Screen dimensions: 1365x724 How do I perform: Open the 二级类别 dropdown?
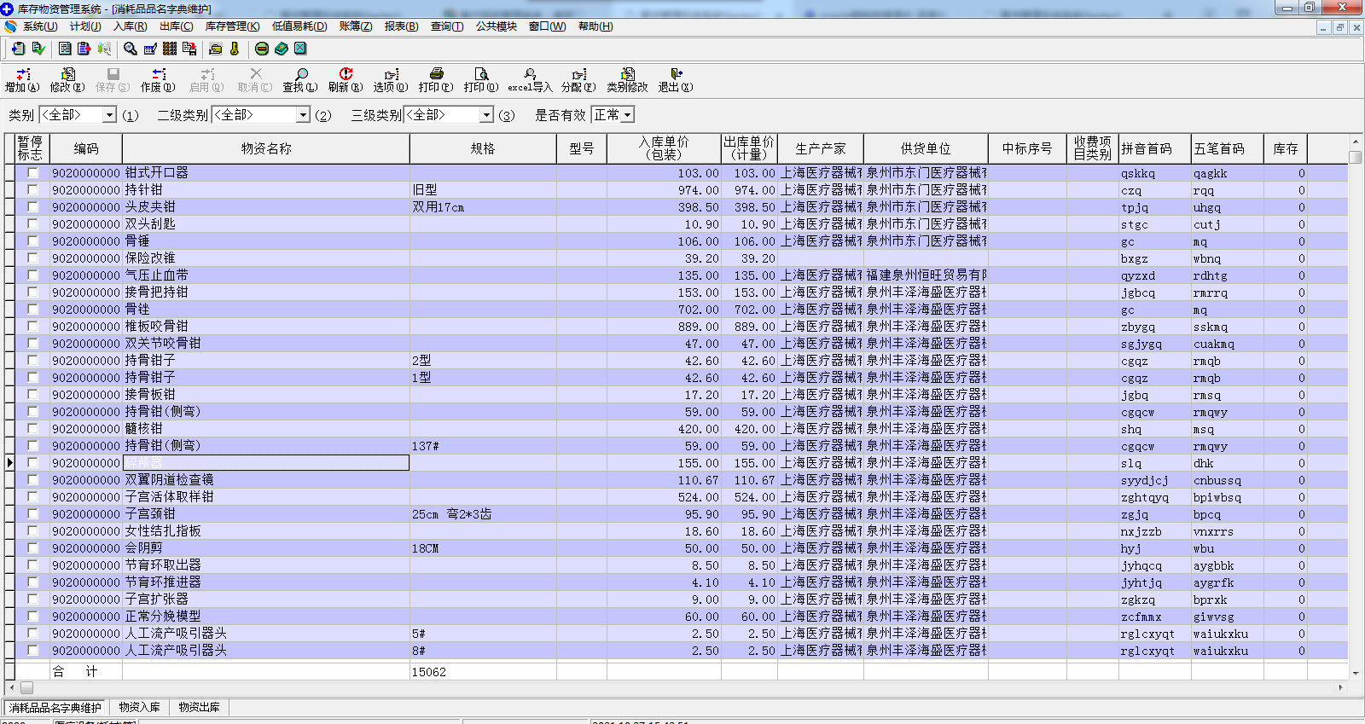point(303,115)
